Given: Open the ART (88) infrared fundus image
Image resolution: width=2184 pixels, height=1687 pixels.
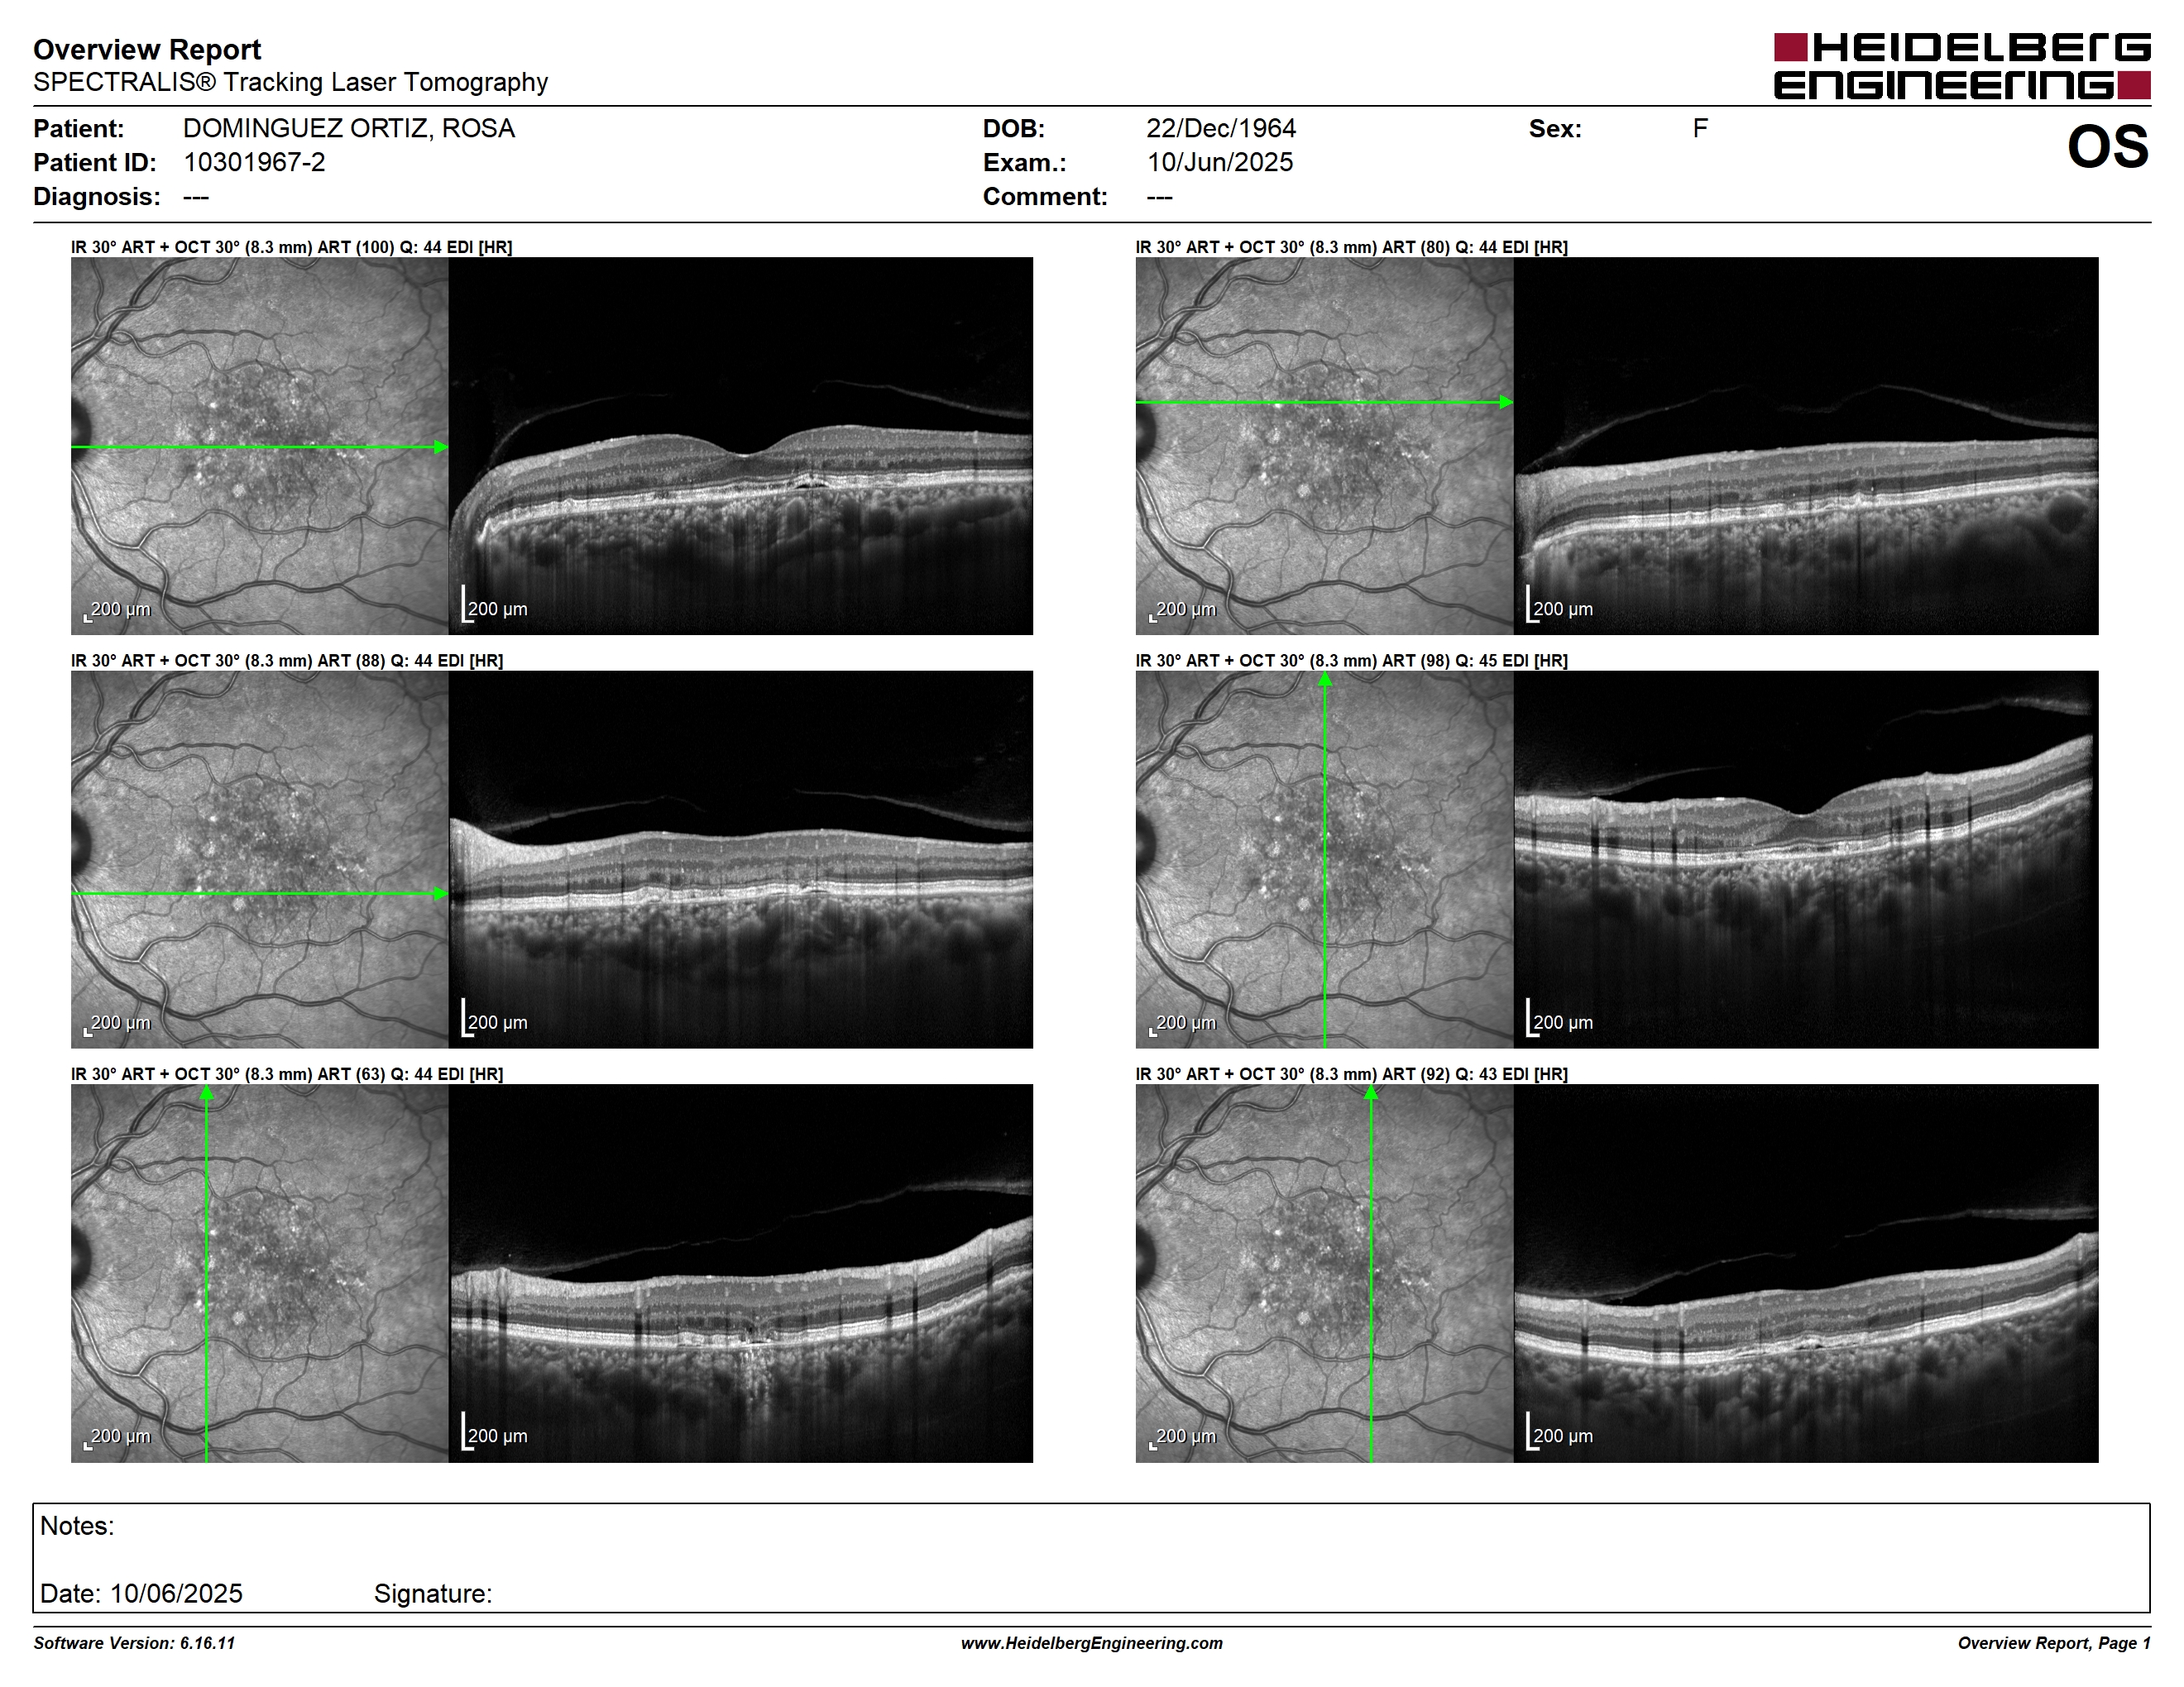Looking at the screenshot, I should [x=260, y=859].
